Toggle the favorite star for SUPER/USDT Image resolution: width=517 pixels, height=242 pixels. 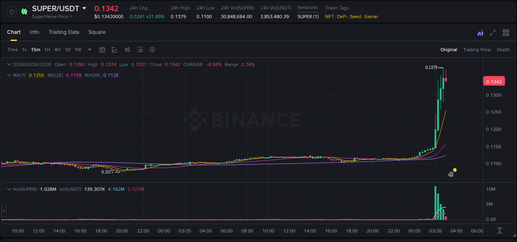pos(11,12)
